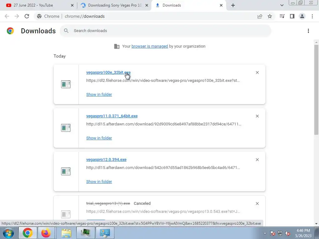Switch to Downloading Sony Vegas Pro tab
Screen dimensions: 319x239
click(114, 5)
